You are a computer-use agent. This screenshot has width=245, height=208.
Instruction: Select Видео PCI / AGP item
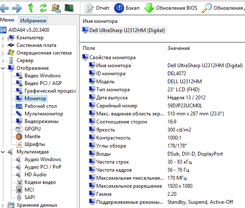(43, 83)
